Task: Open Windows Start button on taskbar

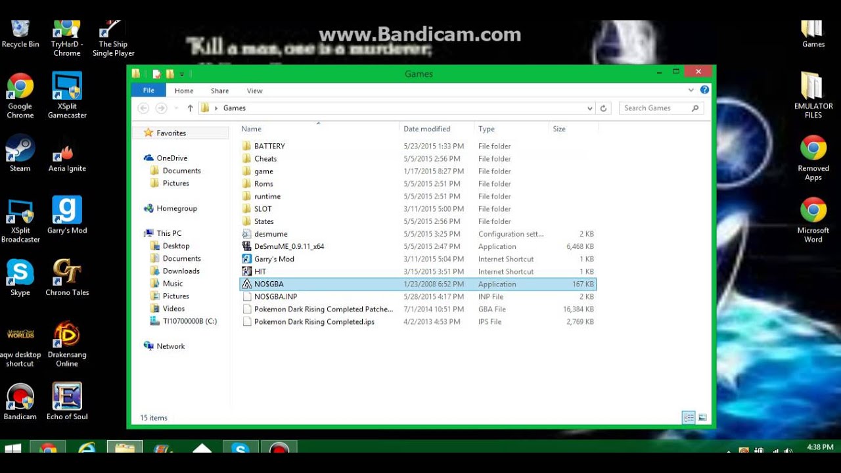Action: [x=12, y=449]
